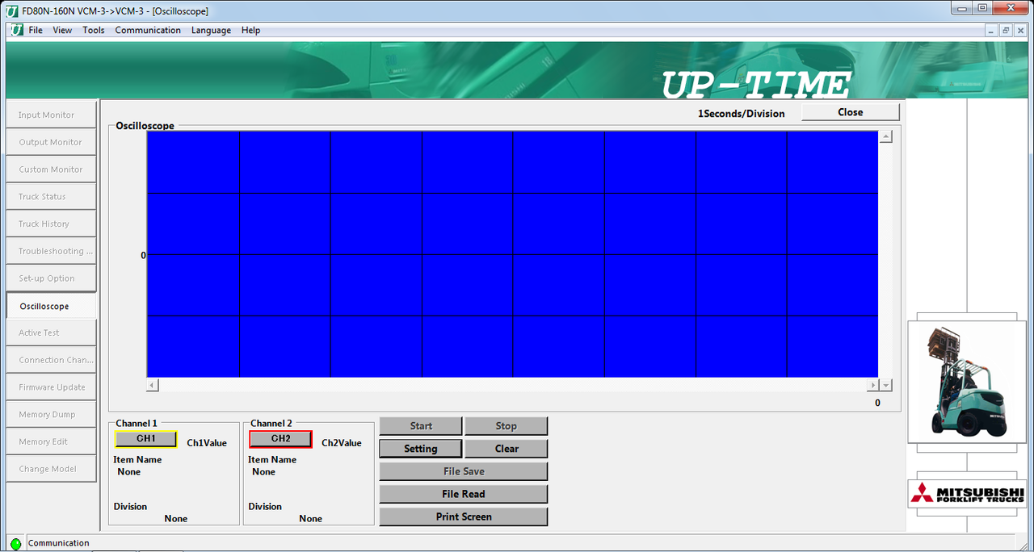Click the horizontal scrollbar right arrow
Image resolution: width=1034 pixels, height=552 pixels.
[x=872, y=386]
